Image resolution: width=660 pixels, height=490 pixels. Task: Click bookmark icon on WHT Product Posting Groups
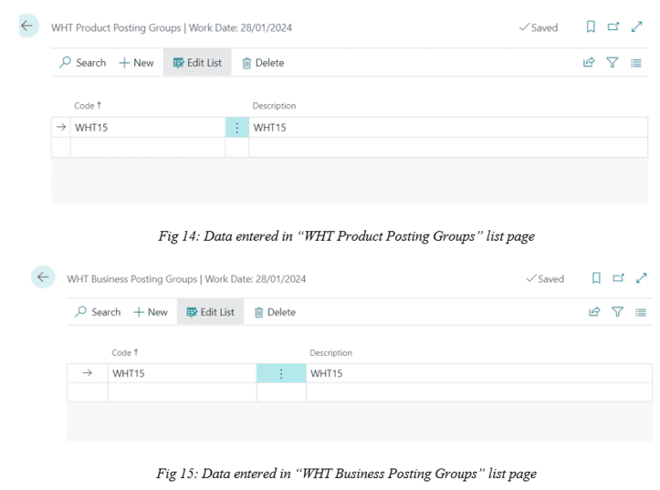pyautogui.click(x=590, y=27)
